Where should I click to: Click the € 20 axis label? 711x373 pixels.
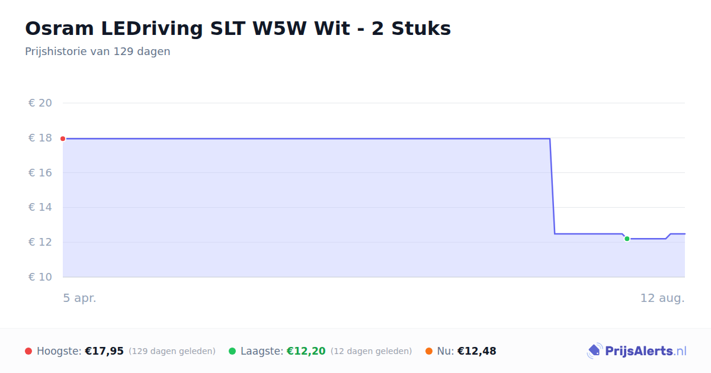coord(40,103)
